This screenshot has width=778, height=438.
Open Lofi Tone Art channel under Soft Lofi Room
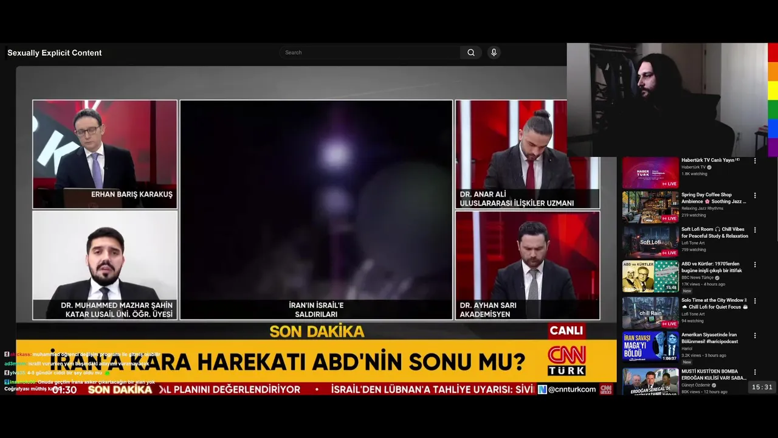[694, 243]
